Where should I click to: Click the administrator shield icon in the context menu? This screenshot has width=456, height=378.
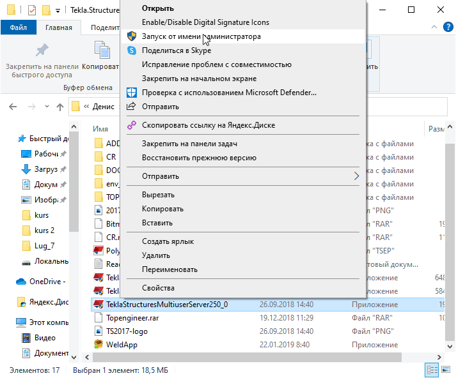coord(132,36)
